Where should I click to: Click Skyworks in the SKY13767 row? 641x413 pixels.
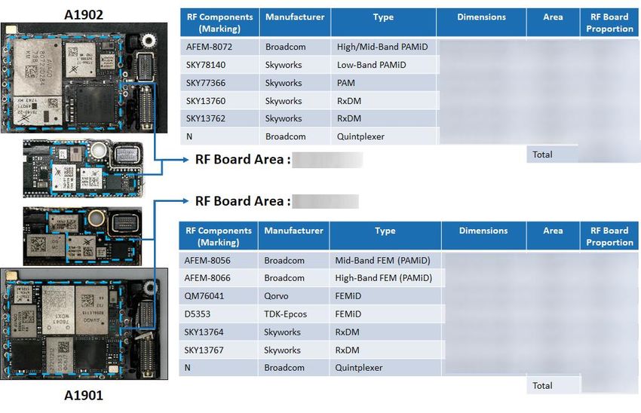(x=293, y=350)
